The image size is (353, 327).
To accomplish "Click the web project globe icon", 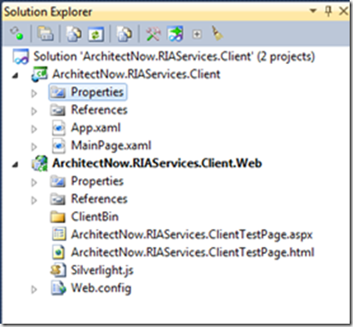I will point(39,163).
